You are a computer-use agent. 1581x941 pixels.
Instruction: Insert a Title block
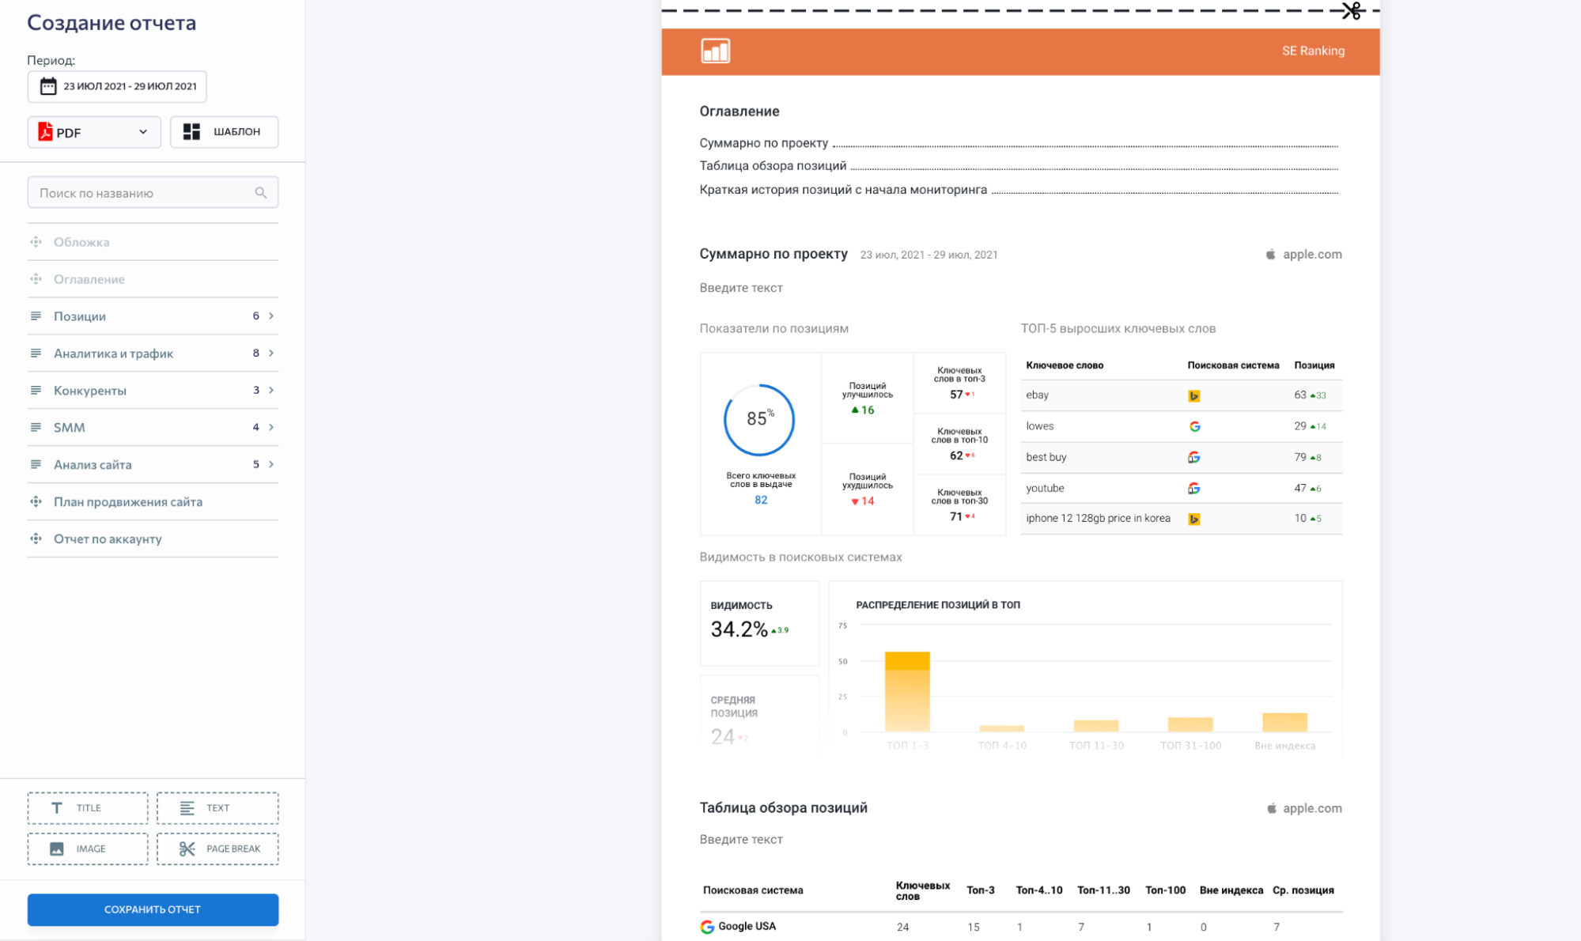88,808
